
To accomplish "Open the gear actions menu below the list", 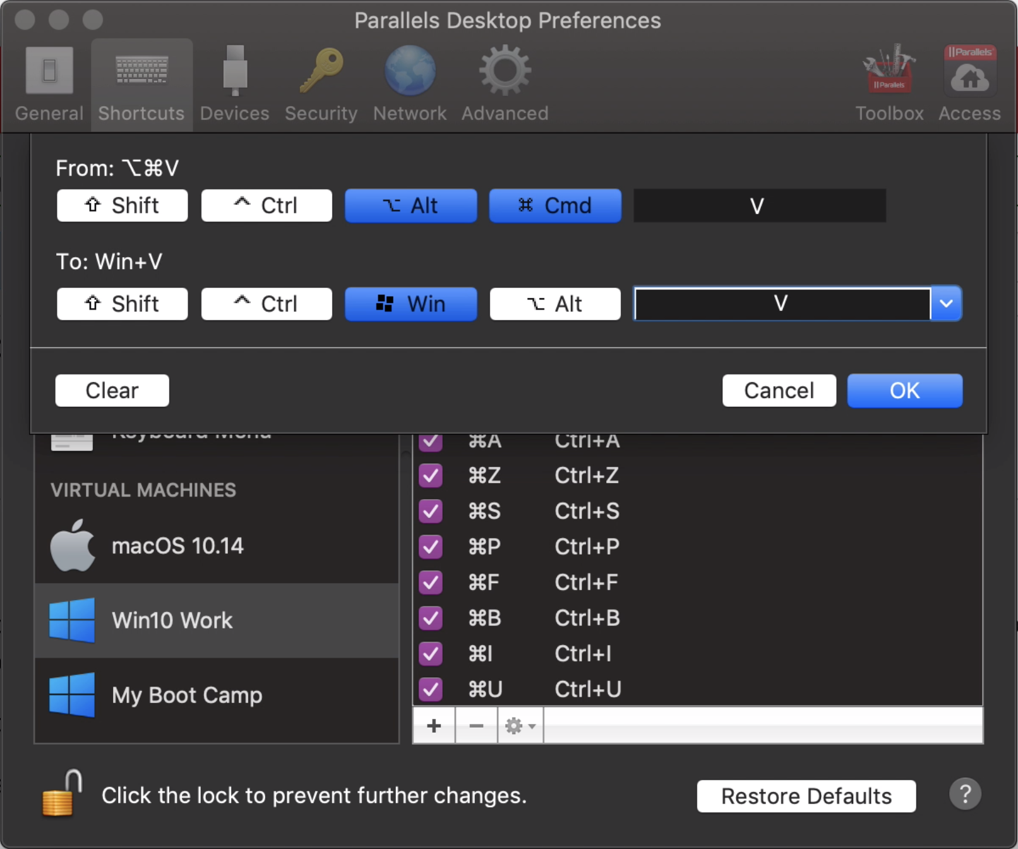I will 520,726.
